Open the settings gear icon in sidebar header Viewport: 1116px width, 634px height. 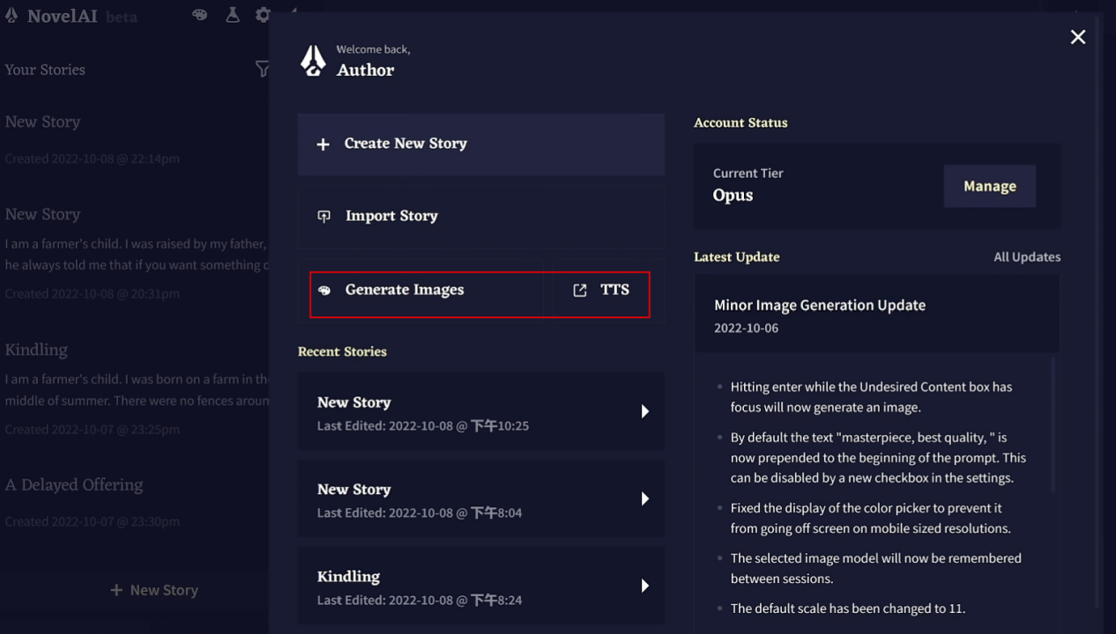coord(263,15)
